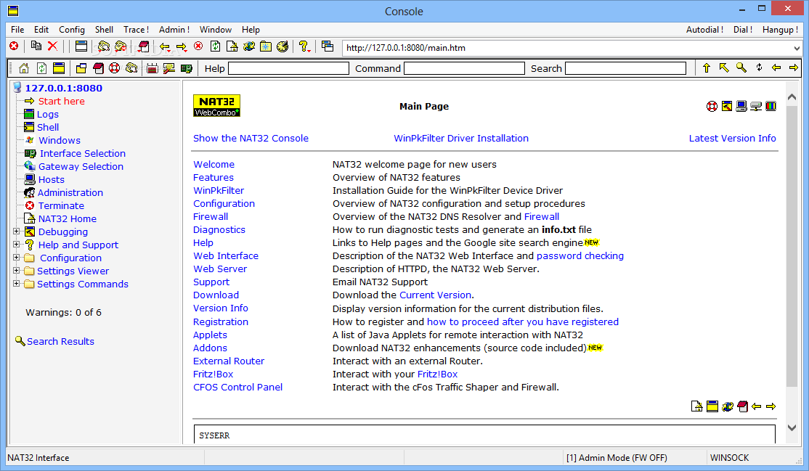The image size is (809, 471).
Task: Click the telephone hangup icon with red X
Action: 121,46
